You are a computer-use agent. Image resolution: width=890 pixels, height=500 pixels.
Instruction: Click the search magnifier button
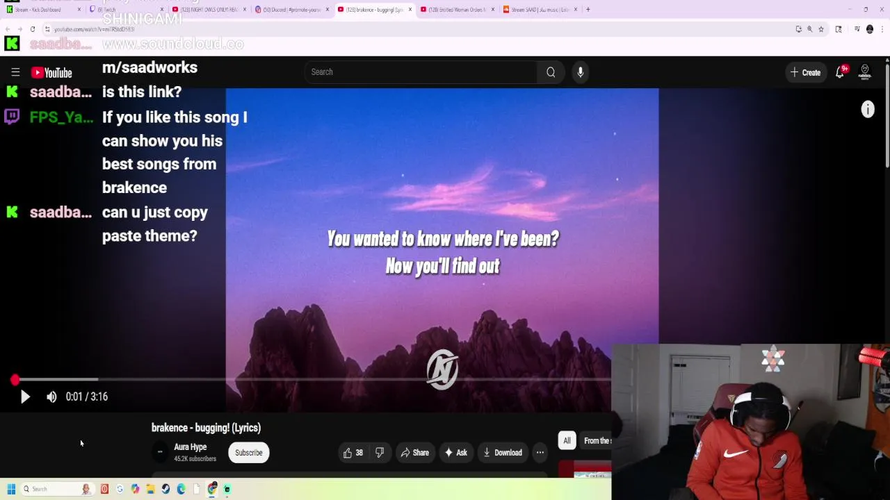coord(551,72)
